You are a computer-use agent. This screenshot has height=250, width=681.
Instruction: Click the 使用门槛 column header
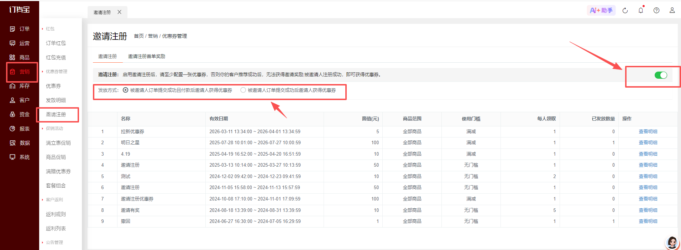471,119
